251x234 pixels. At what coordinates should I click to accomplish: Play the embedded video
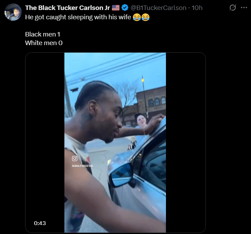[x=115, y=142]
